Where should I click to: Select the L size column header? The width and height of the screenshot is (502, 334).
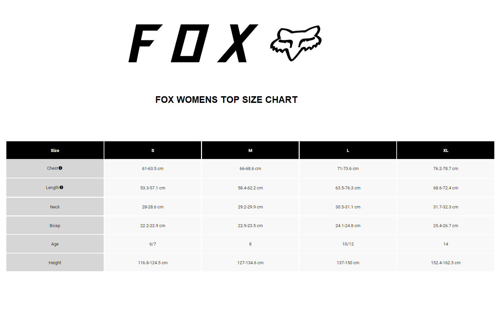click(348, 150)
